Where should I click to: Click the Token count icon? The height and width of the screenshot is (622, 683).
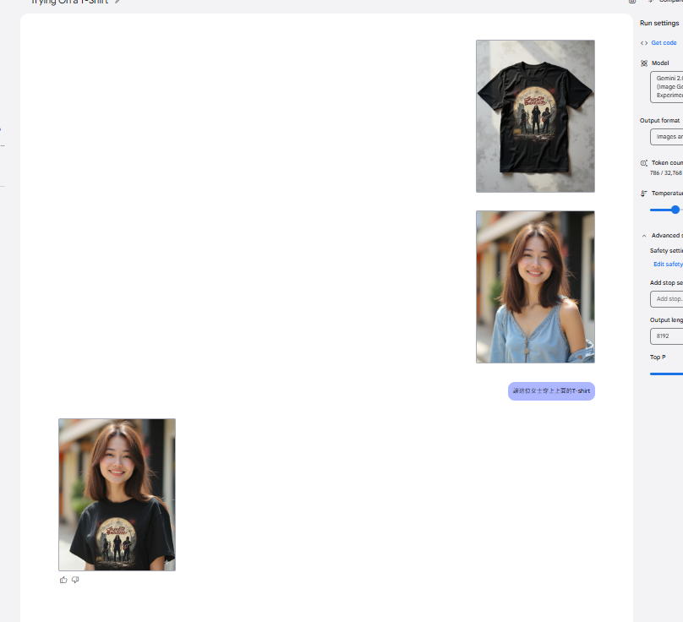644,163
